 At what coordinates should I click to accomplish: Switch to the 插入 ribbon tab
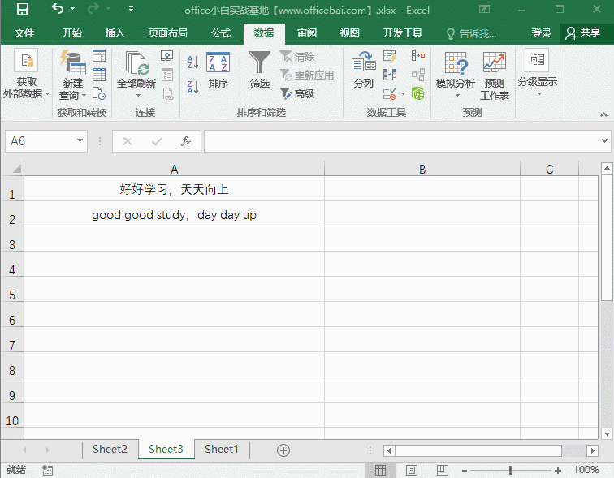coord(115,33)
